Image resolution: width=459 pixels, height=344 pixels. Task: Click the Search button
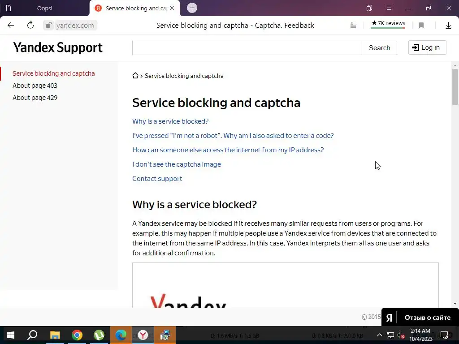(379, 47)
